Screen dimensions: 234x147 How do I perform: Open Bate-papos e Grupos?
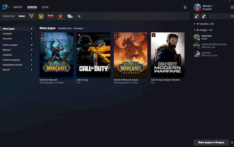tap(211, 142)
